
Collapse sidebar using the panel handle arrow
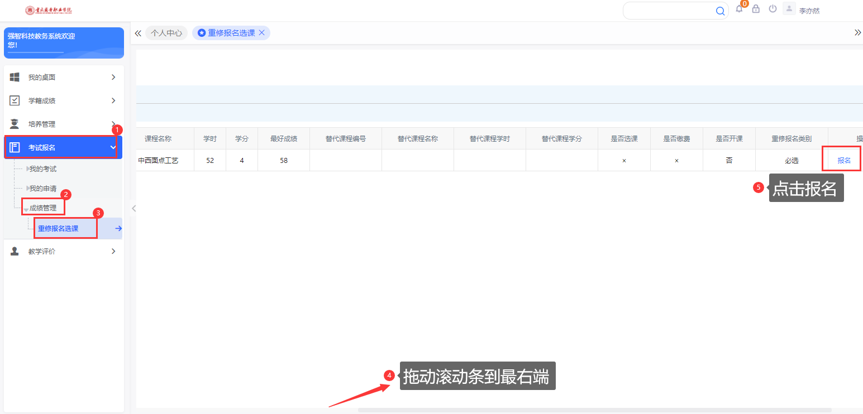point(133,208)
